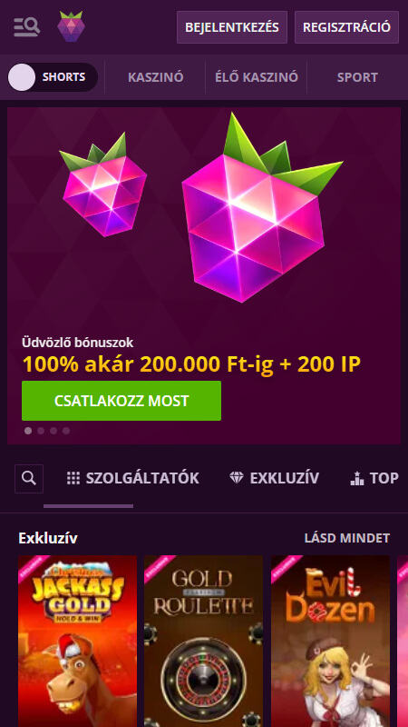The image size is (408, 727).
Task: Open the game search magnifier icon
Action: [x=29, y=479]
